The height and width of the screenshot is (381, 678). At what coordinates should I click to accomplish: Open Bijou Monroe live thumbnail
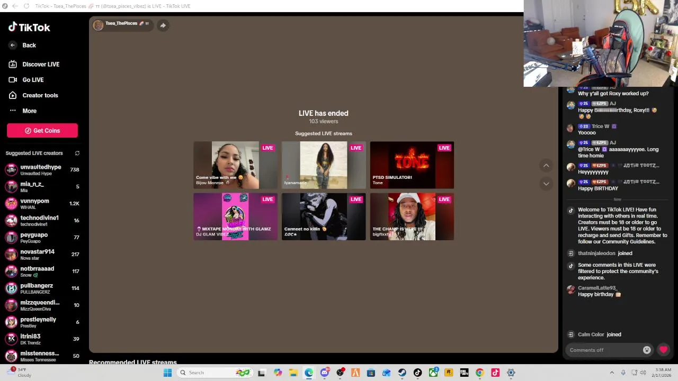click(235, 165)
